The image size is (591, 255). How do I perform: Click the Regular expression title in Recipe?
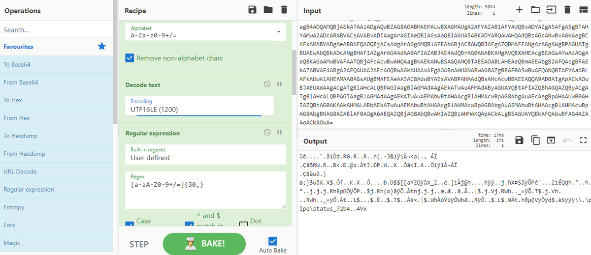(153, 133)
